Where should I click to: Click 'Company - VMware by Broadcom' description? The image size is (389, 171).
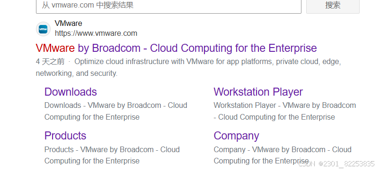tap(283, 155)
